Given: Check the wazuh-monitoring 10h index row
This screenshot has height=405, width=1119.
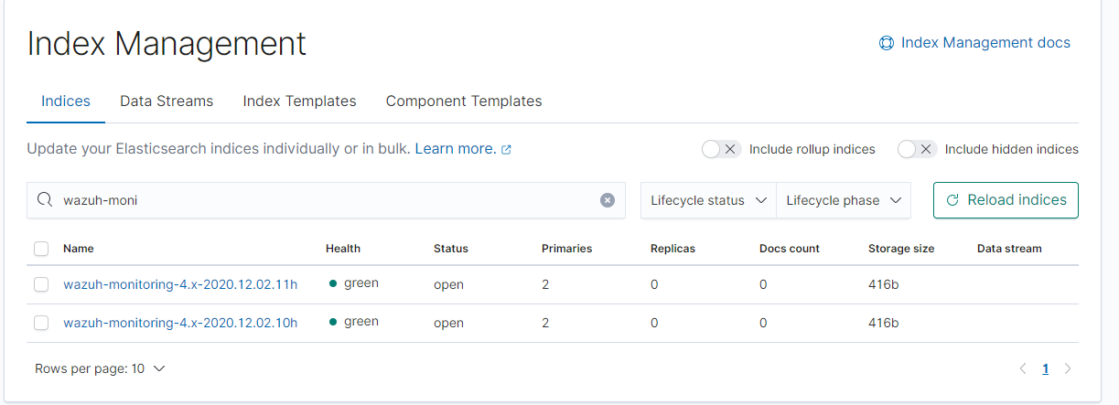Looking at the screenshot, I should (41, 323).
